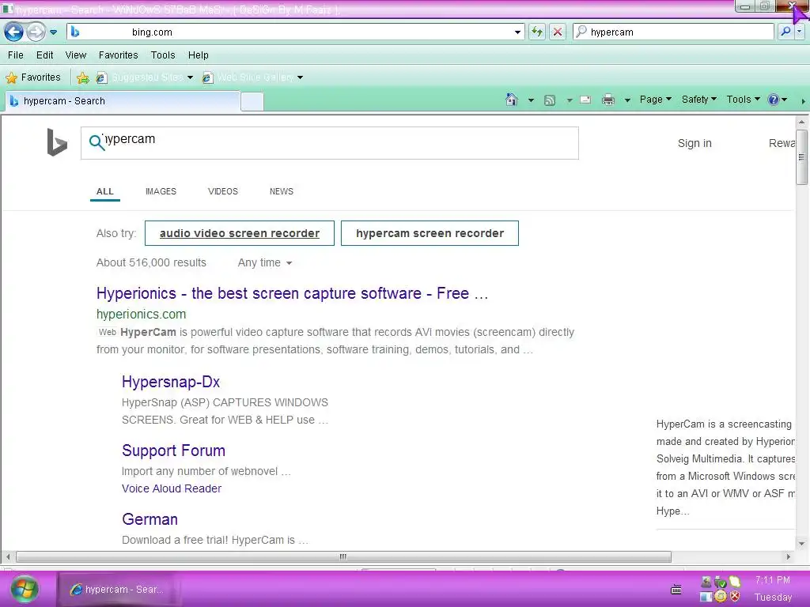Click the vertical scrollbar up arrow
Image resolution: width=810 pixels, height=607 pixels.
point(801,123)
